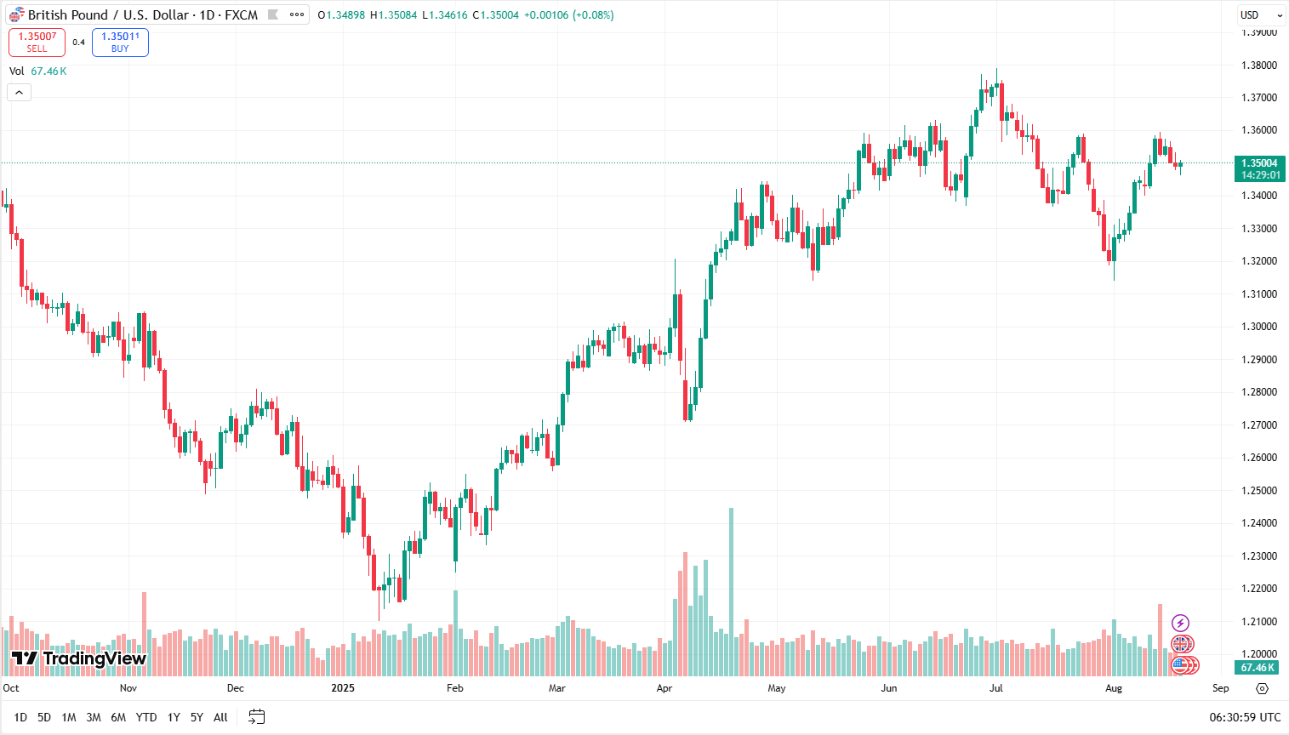Show the All time range

(x=220, y=717)
